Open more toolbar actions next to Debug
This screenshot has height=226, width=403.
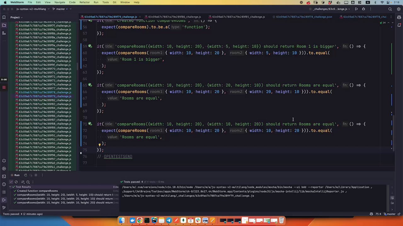(371, 9)
